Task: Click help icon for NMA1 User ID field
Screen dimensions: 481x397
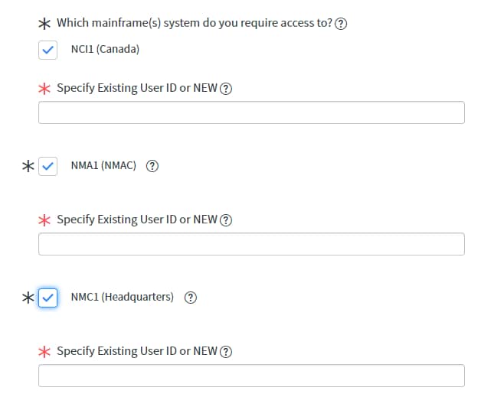Action: 226,220
